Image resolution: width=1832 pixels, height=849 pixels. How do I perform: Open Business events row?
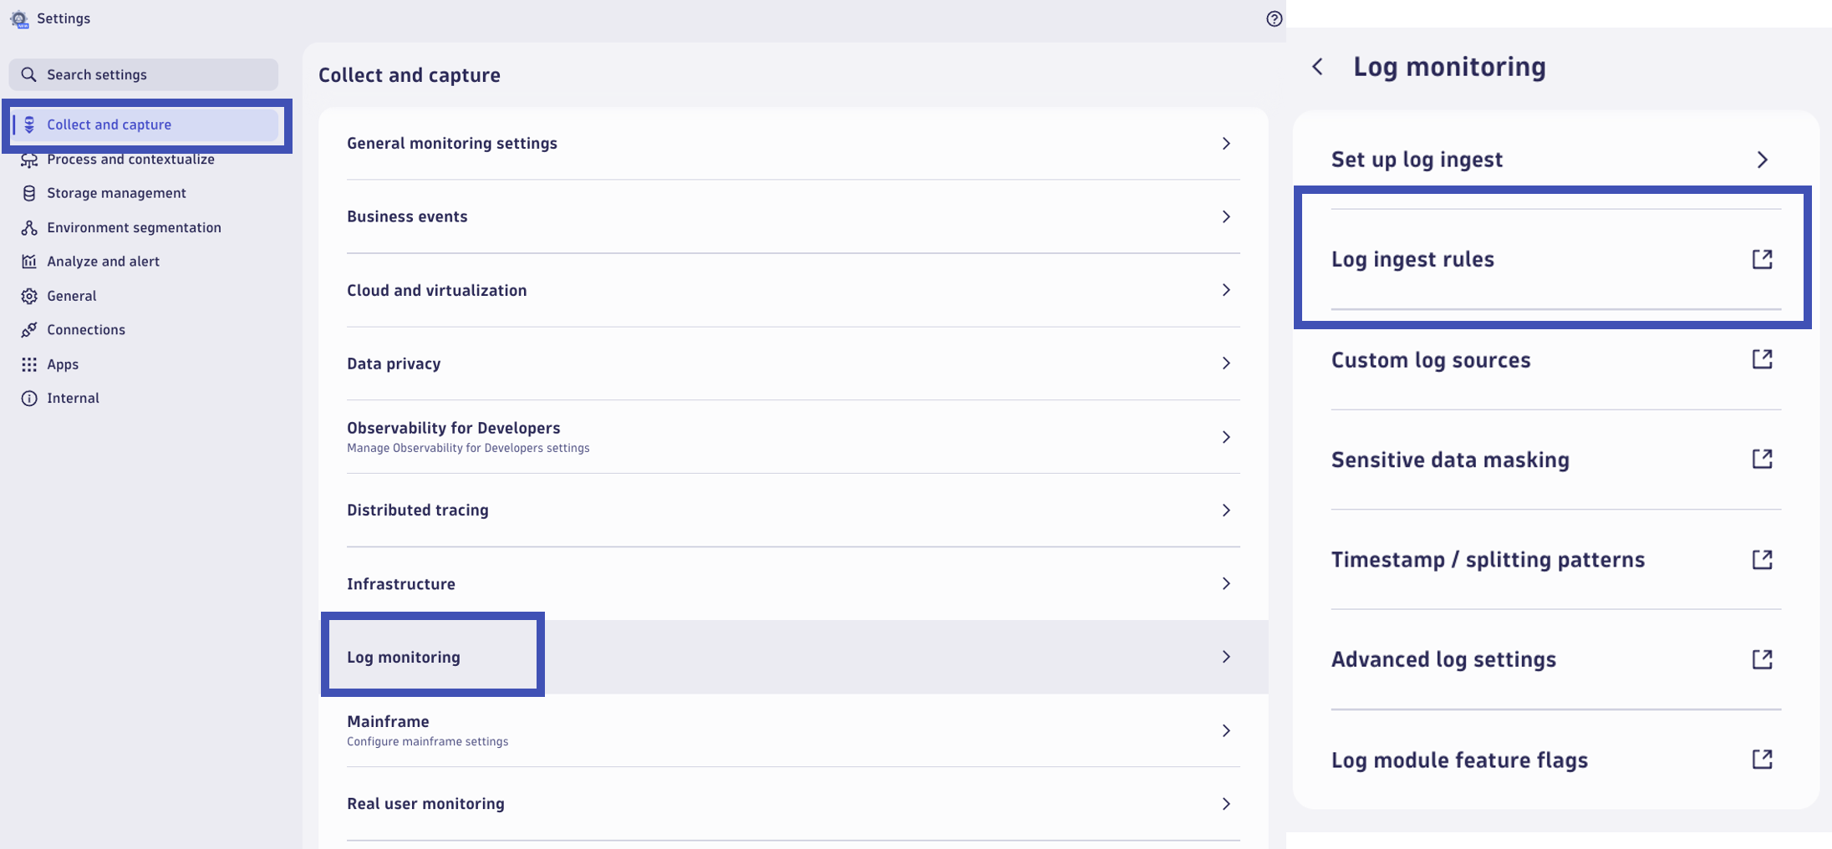click(x=793, y=216)
